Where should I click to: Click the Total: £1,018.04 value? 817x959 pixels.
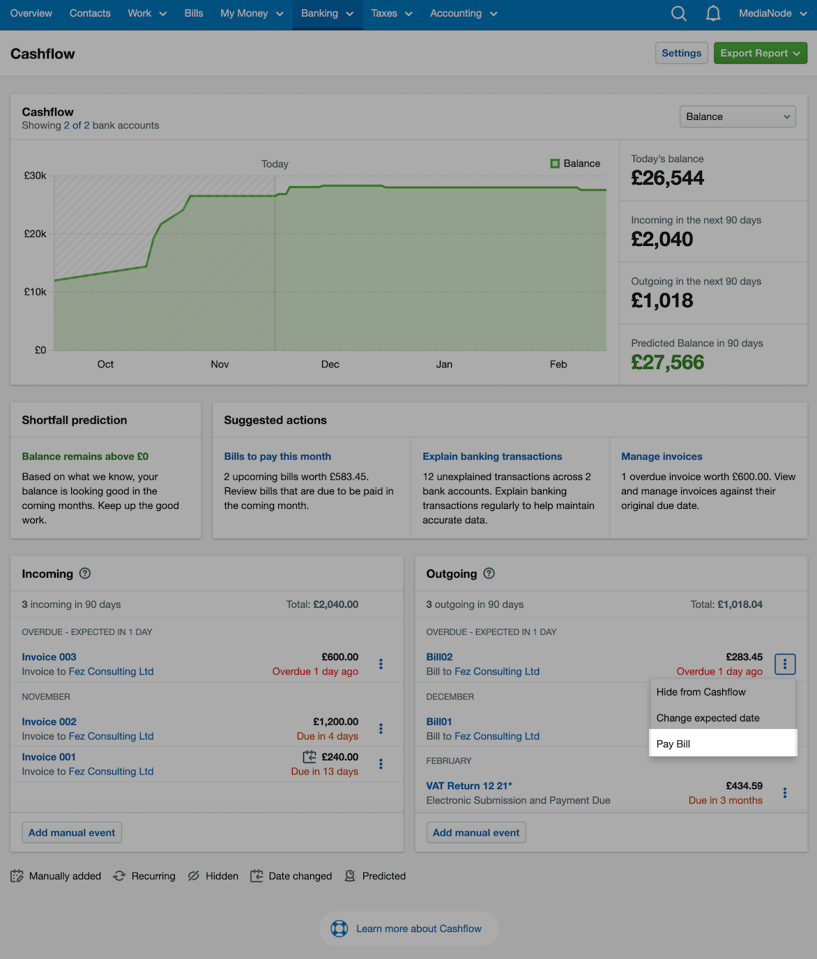(726, 605)
